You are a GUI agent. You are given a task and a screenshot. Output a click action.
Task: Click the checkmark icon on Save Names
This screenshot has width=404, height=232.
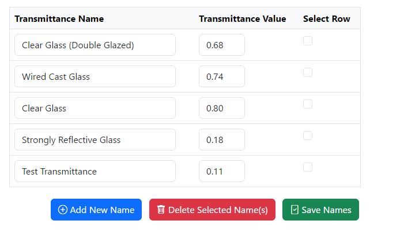click(x=294, y=210)
